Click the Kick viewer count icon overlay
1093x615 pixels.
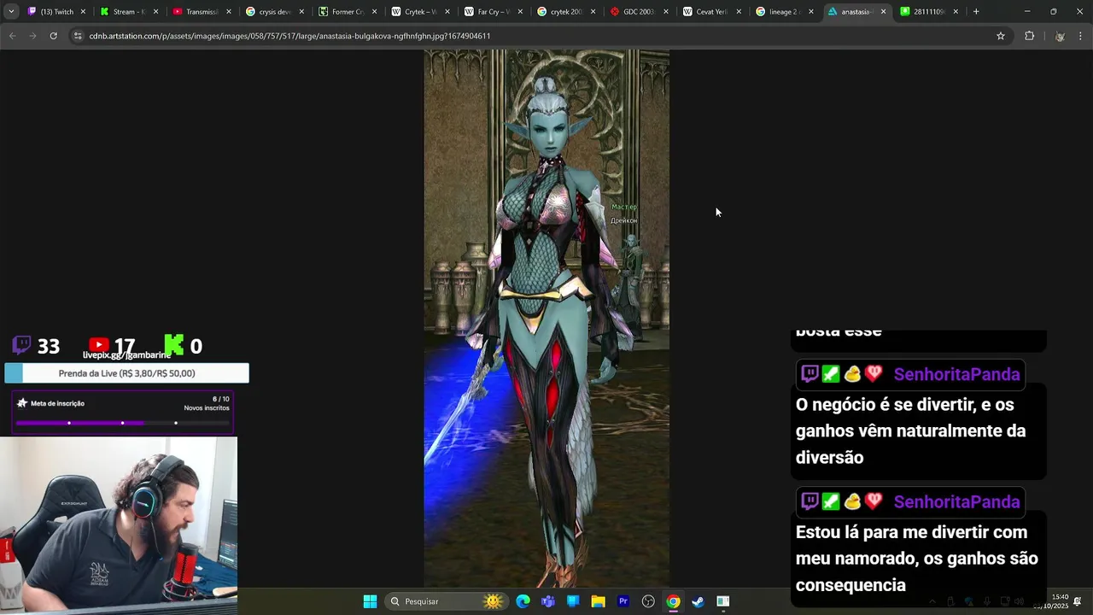point(174,345)
